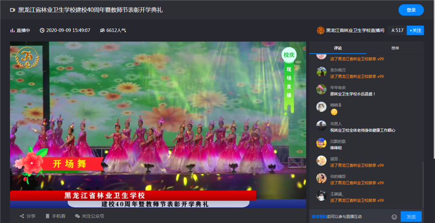Click the 分享 share icon
Screen dimensions: 435x223
pyautogui.click(x=23, y=216)
